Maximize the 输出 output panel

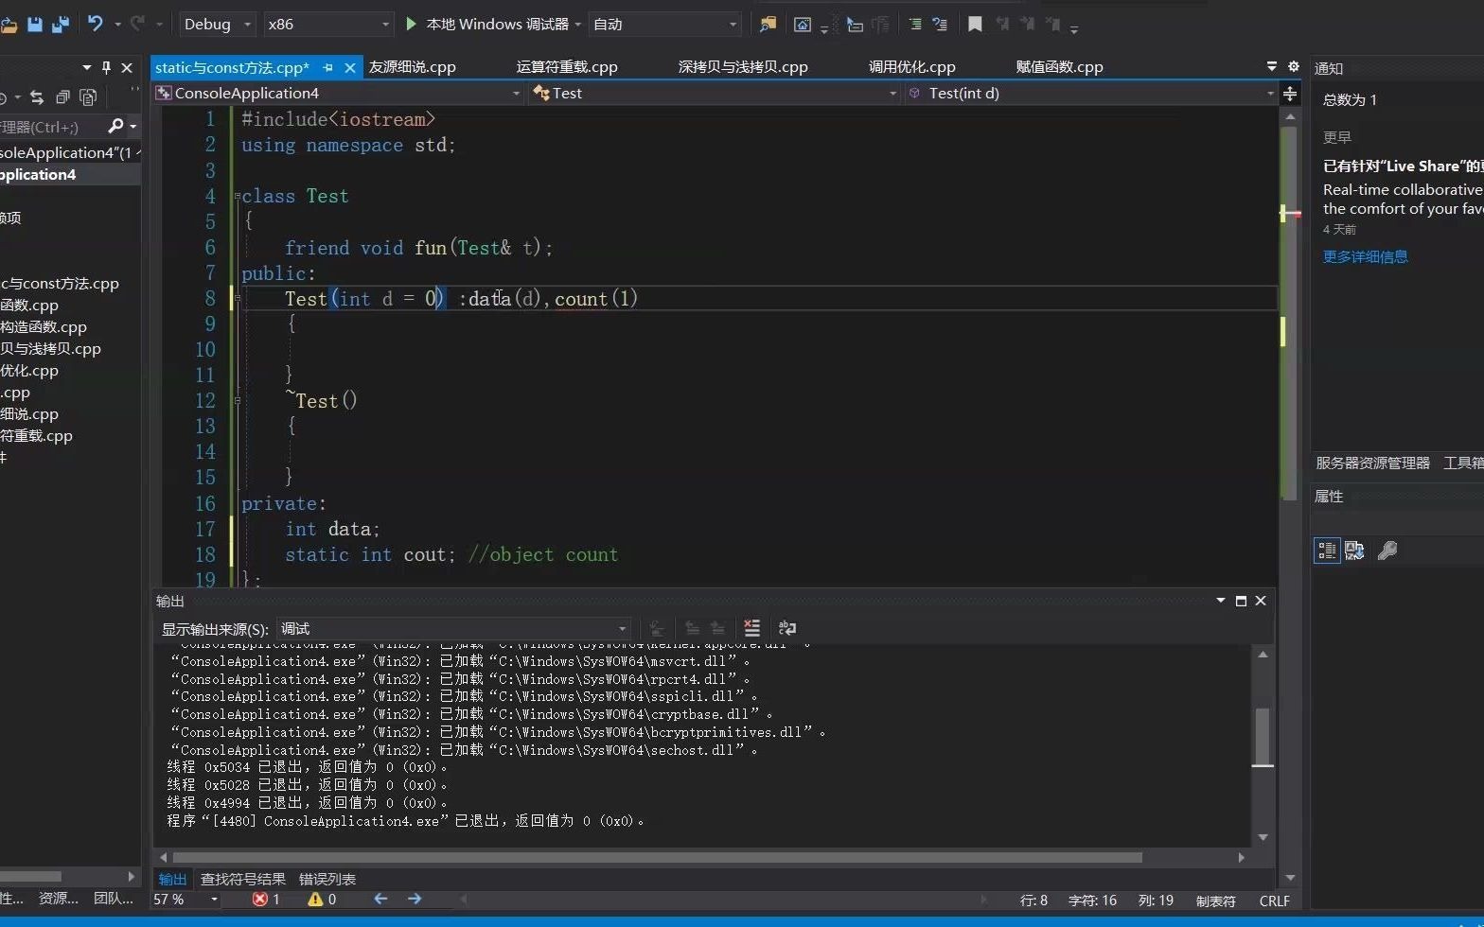tap(1241, 601)
